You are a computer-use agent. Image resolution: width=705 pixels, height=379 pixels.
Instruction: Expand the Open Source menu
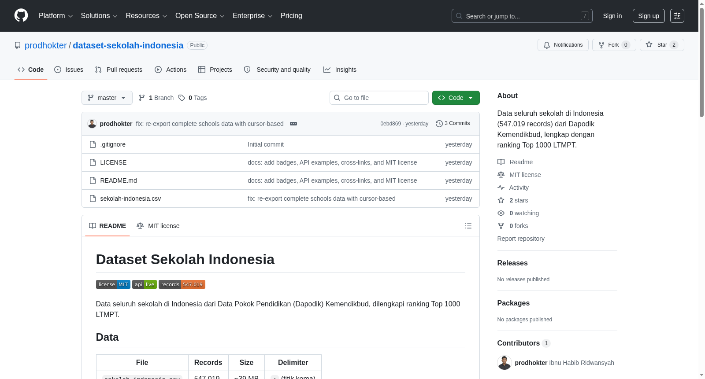pos(200,16)
